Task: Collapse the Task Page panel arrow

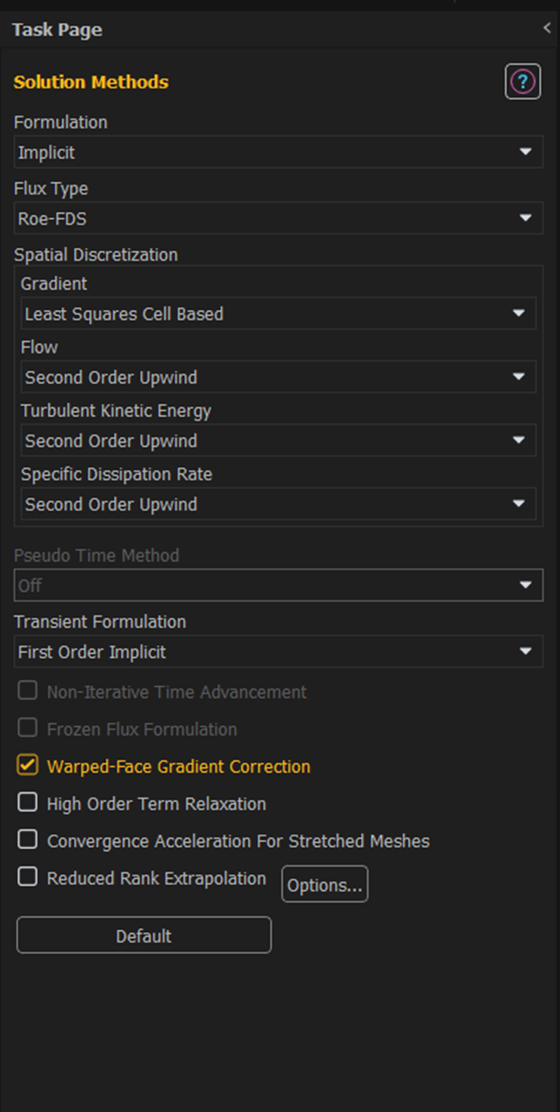Action: (547, 29)
